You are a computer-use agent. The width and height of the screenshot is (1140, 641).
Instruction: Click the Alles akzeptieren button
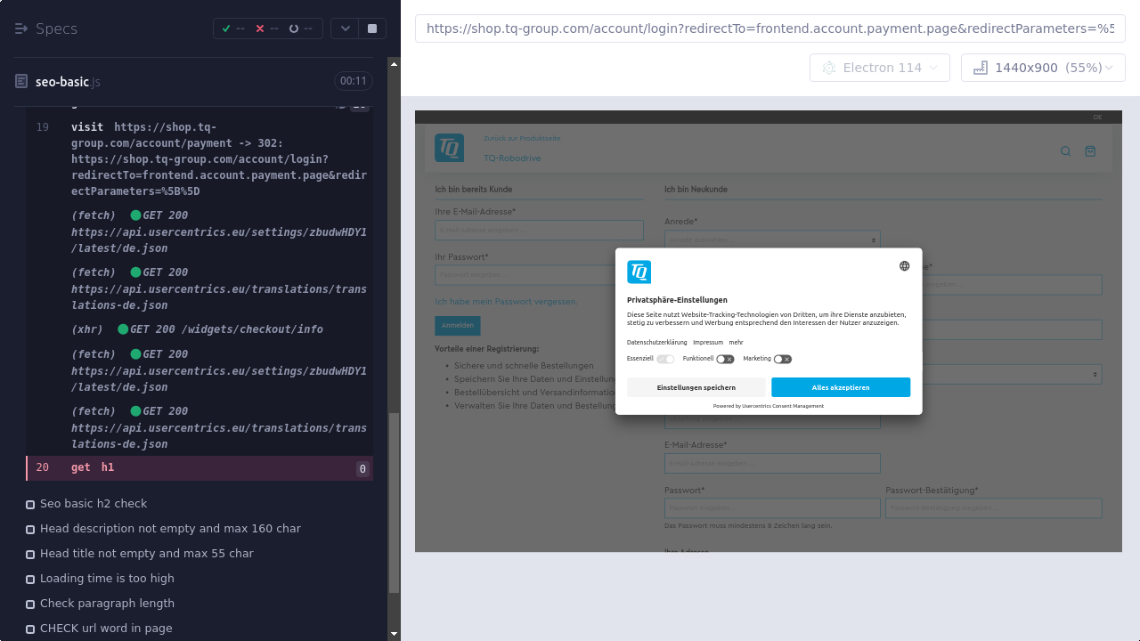point(840,387)
